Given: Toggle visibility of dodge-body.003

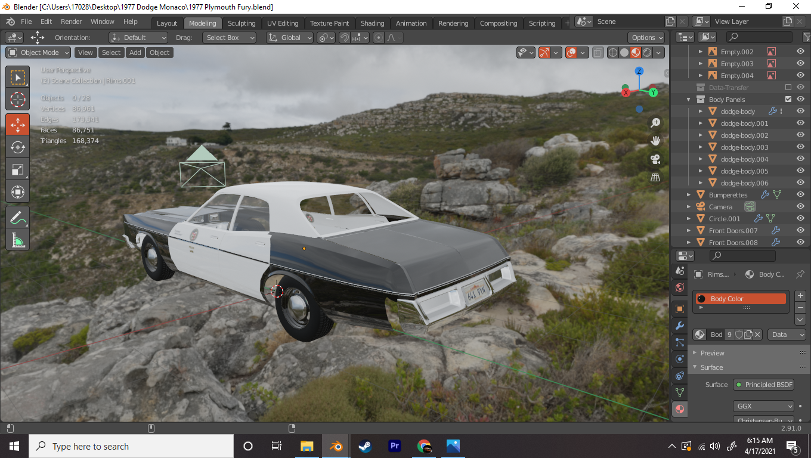Looking at the screenshot, I should coord(800,147).
